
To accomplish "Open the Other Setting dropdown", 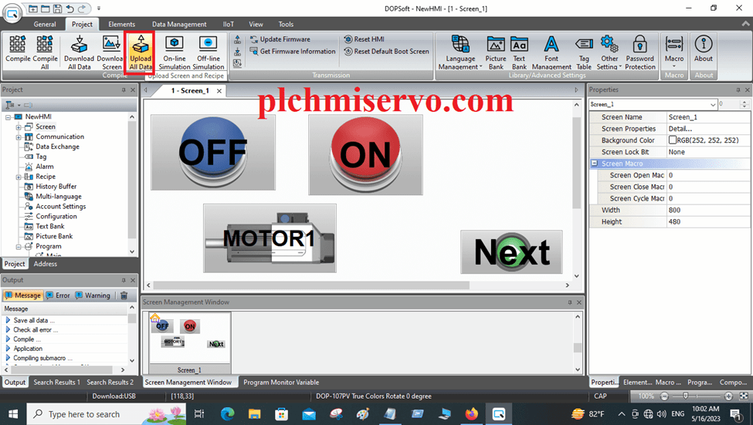I will click(x=609, y=52).
